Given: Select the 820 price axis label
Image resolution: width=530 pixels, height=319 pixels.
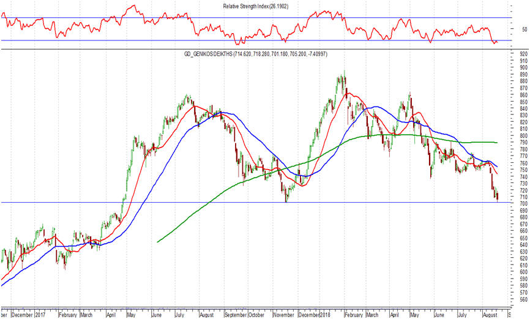Looking at the screenshot, I should [x=524, y=122].
